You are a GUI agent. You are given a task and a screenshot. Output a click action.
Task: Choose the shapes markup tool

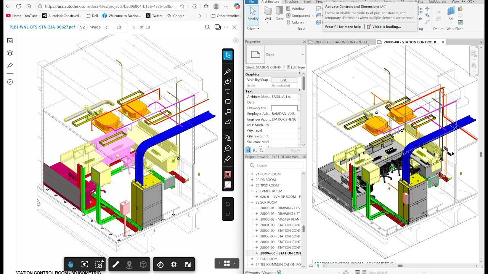228,81
